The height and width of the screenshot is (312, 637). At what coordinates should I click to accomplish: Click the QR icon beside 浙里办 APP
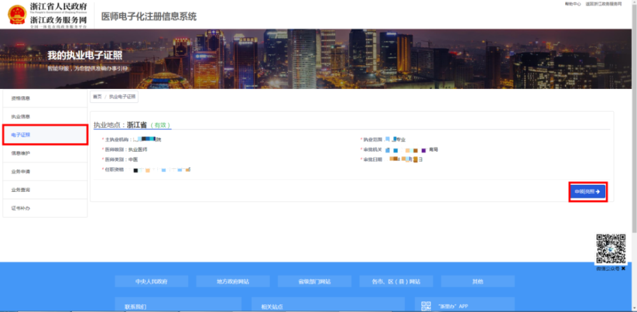click(x=426, y=306)
